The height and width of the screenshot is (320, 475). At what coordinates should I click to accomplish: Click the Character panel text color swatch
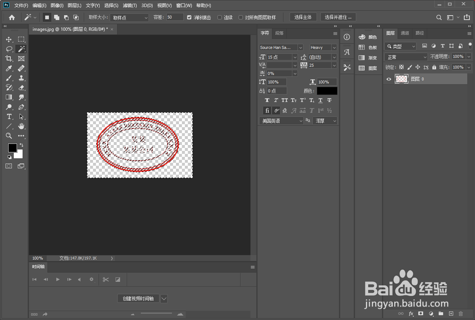[x=327, y=91]
